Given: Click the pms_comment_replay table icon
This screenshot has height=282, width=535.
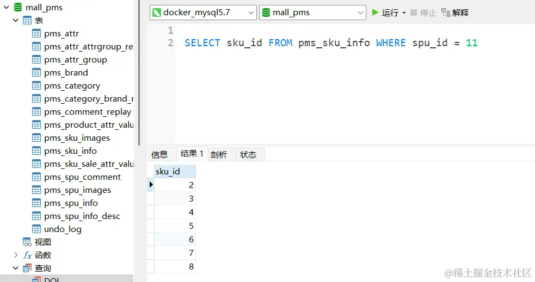Looking at the screenshot, I should pos(36,112).
